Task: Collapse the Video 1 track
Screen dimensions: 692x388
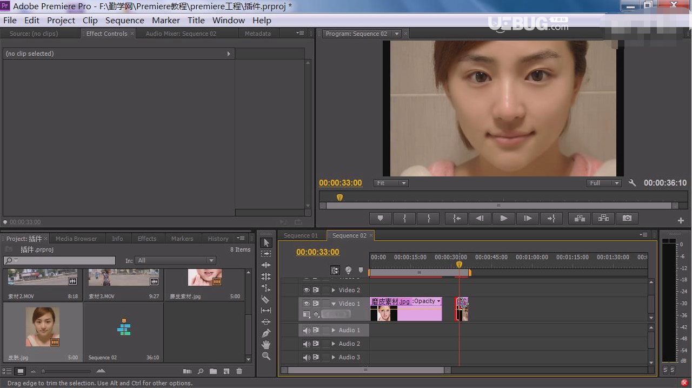Action: (334, 304)
